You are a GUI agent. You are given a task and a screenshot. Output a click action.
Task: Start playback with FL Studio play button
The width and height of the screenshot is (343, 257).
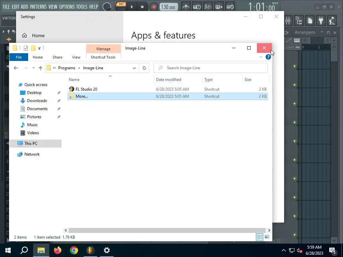[x=132, y=7]
